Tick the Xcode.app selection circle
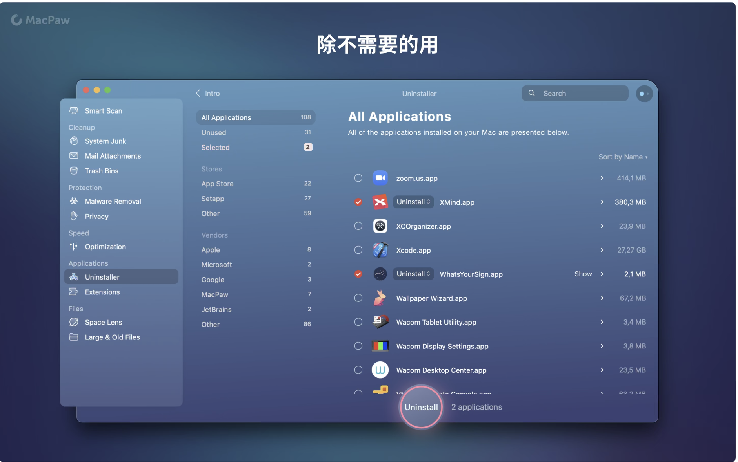 [x=358, y=250]
